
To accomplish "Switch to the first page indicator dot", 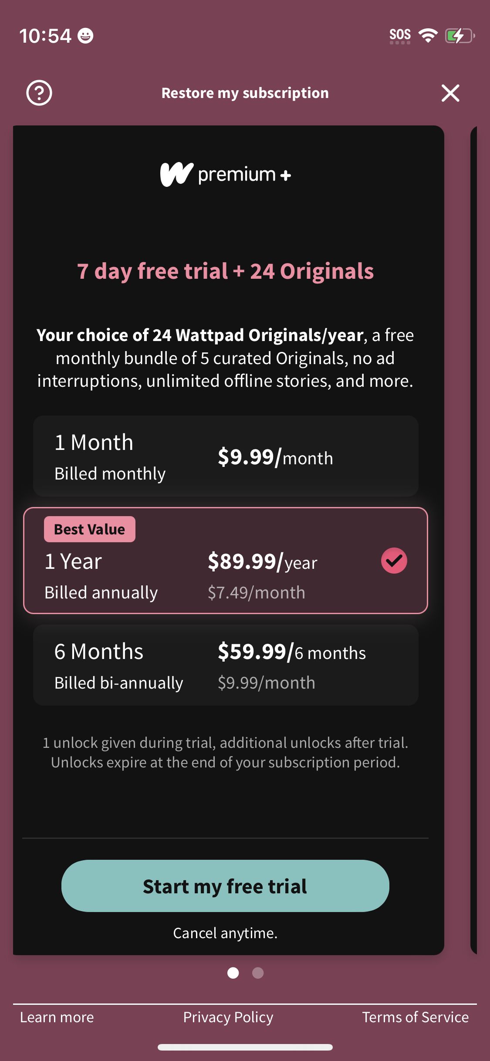I will click(x=233, y=973).
